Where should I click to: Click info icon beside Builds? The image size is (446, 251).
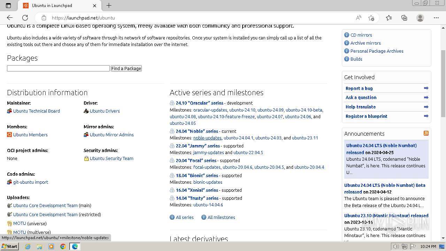(x=347, y=59)
